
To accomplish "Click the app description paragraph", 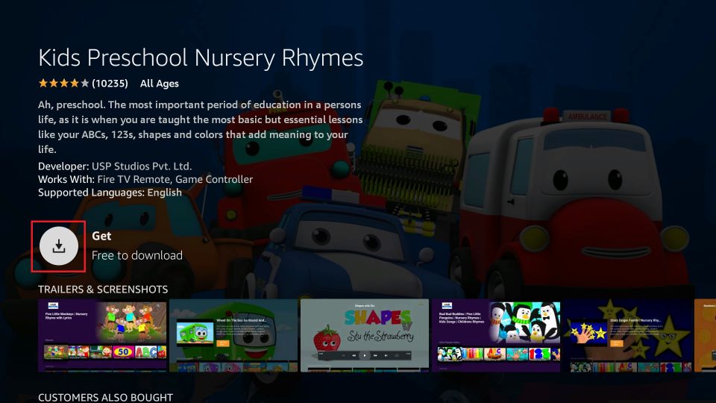I will (x=201, y=127).
